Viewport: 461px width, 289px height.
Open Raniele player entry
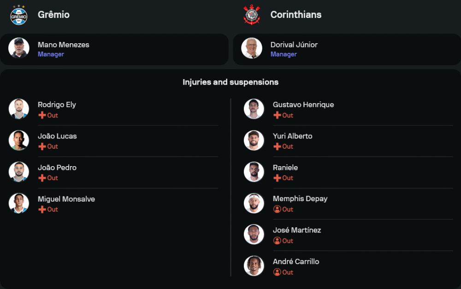pos(285,168)
